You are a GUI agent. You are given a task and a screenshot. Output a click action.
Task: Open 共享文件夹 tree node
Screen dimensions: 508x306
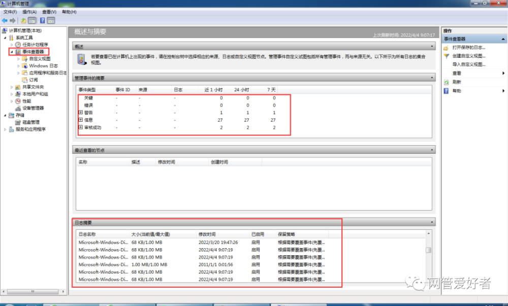click(x=33, y=87)
